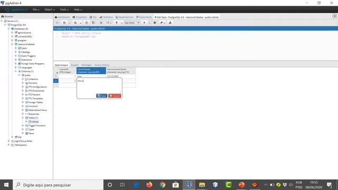Select Event Triggers in browser tree

pyautogui.click(x=28, y=56)
